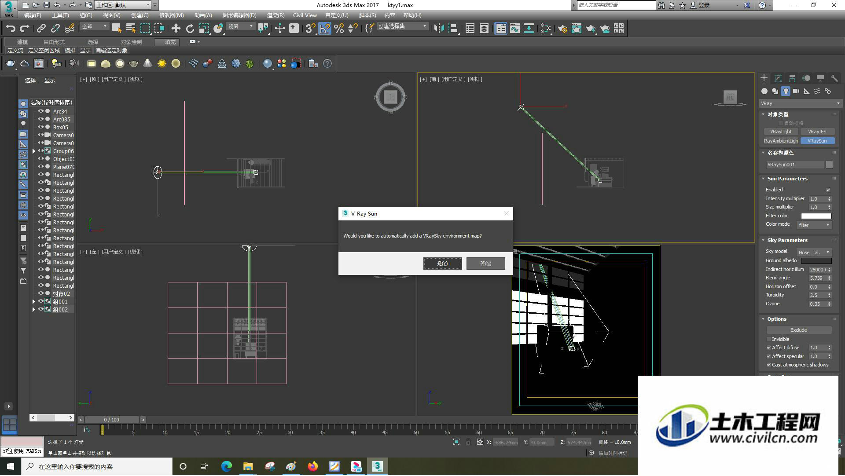The width and height of the screenshot is (845, 476).
Task: Click the Redo arrow icon
Action: pyautogui.click(x=25, y=29)
